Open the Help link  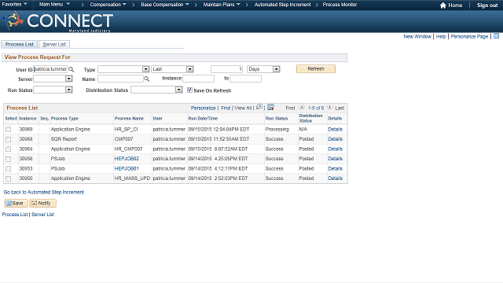pyautogui.click(x=441, y=37)
